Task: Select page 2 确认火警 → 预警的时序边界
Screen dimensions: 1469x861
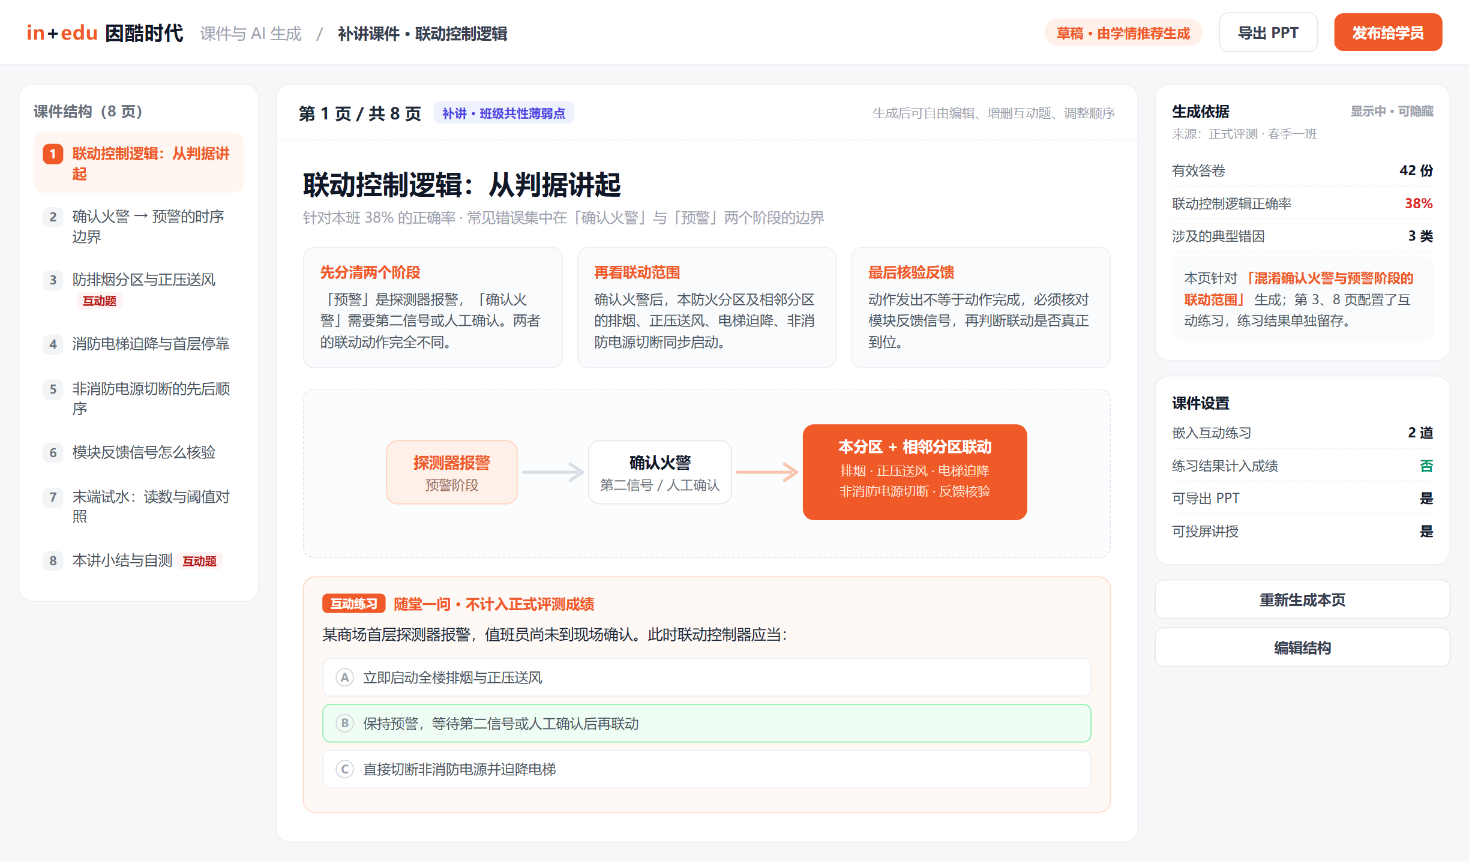Action: point(139,226)
